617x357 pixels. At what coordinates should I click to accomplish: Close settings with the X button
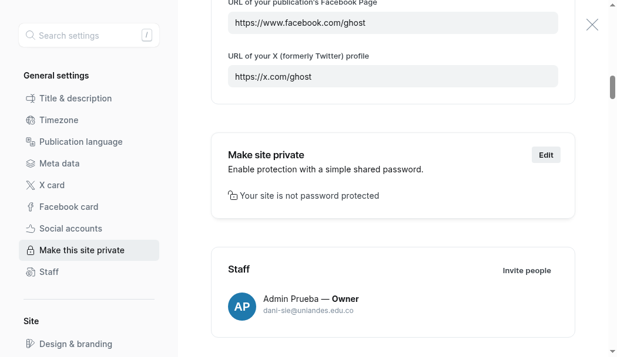(x=592, y=25)
